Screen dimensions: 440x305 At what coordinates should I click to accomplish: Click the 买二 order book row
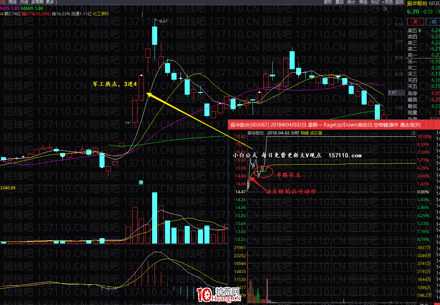tap(423, 68)
